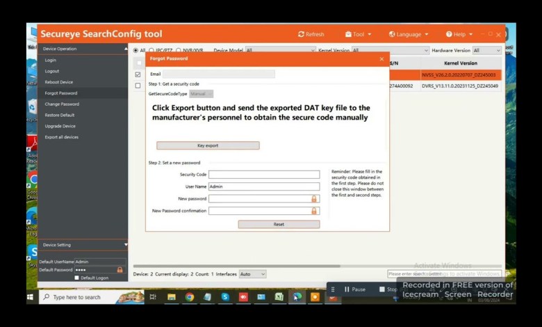The height and width of the screenshot is (327, 542).
Task: Click the Kernel Version column header
Action: (461, 63)
